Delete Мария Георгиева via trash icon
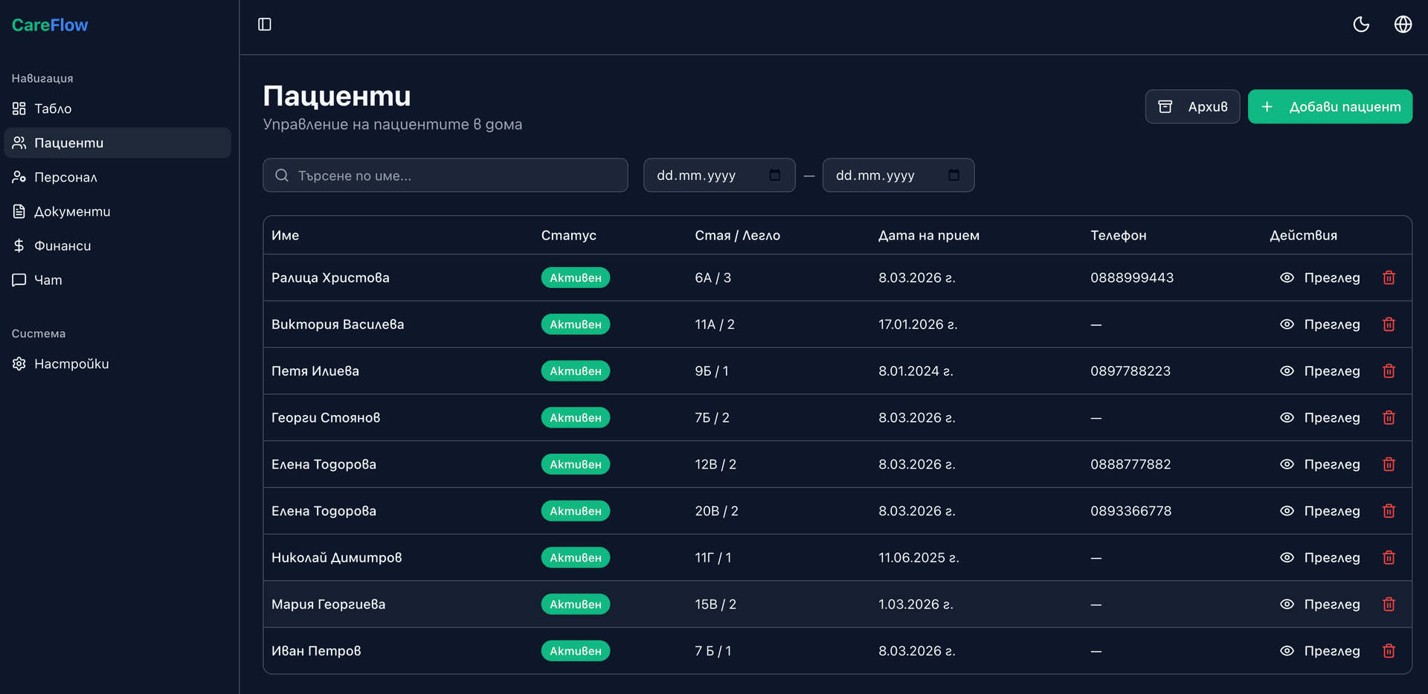This screenshot has height=694, width=1428. (x=1389, y=605)
